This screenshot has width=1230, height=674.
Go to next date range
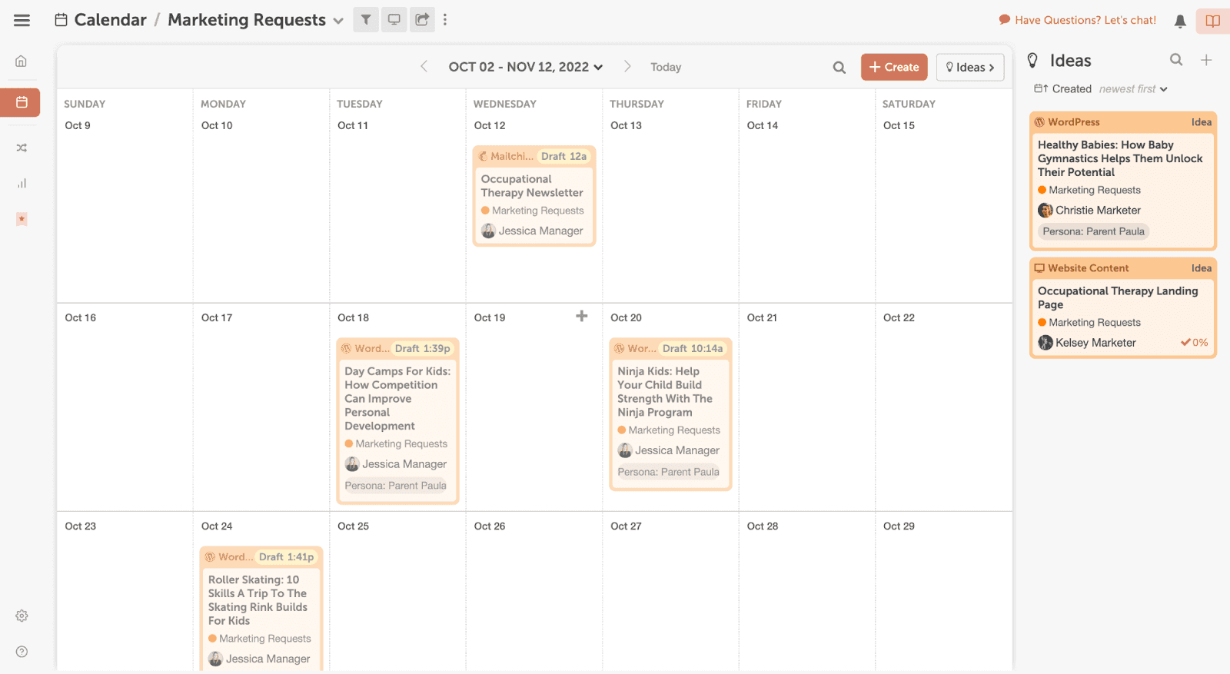pyautogui.click(x=627, y=67)
